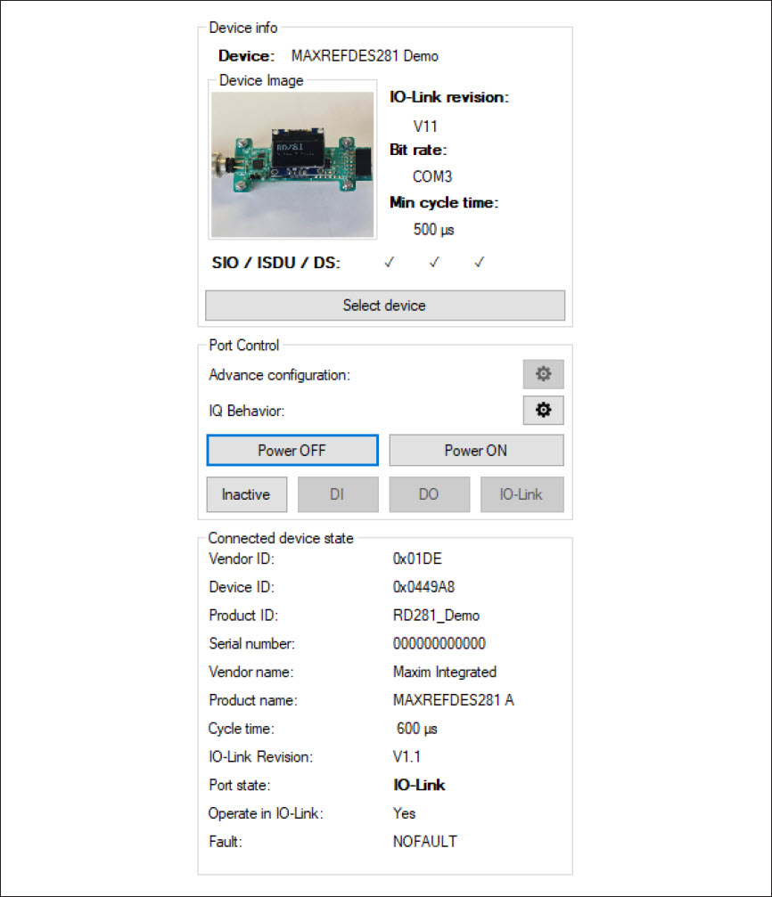Select the Vendor ID value 0x01DE
772x897 pixels.
click(x=417, y=559)
